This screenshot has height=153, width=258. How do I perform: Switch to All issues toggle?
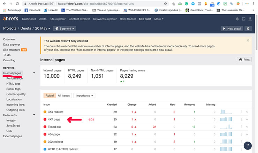pyautogui.click(x=64, y=95)
